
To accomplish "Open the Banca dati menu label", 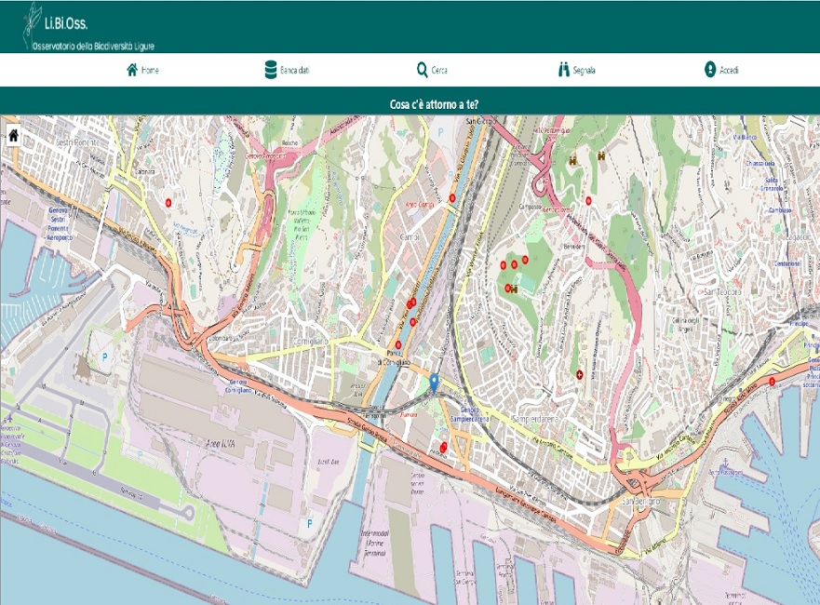I will [x=294, y=70].
